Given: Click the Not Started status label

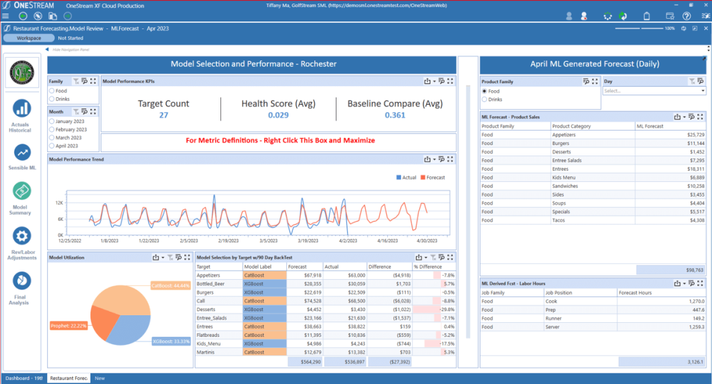Looking at the screenshot, I should pos(70,38).
